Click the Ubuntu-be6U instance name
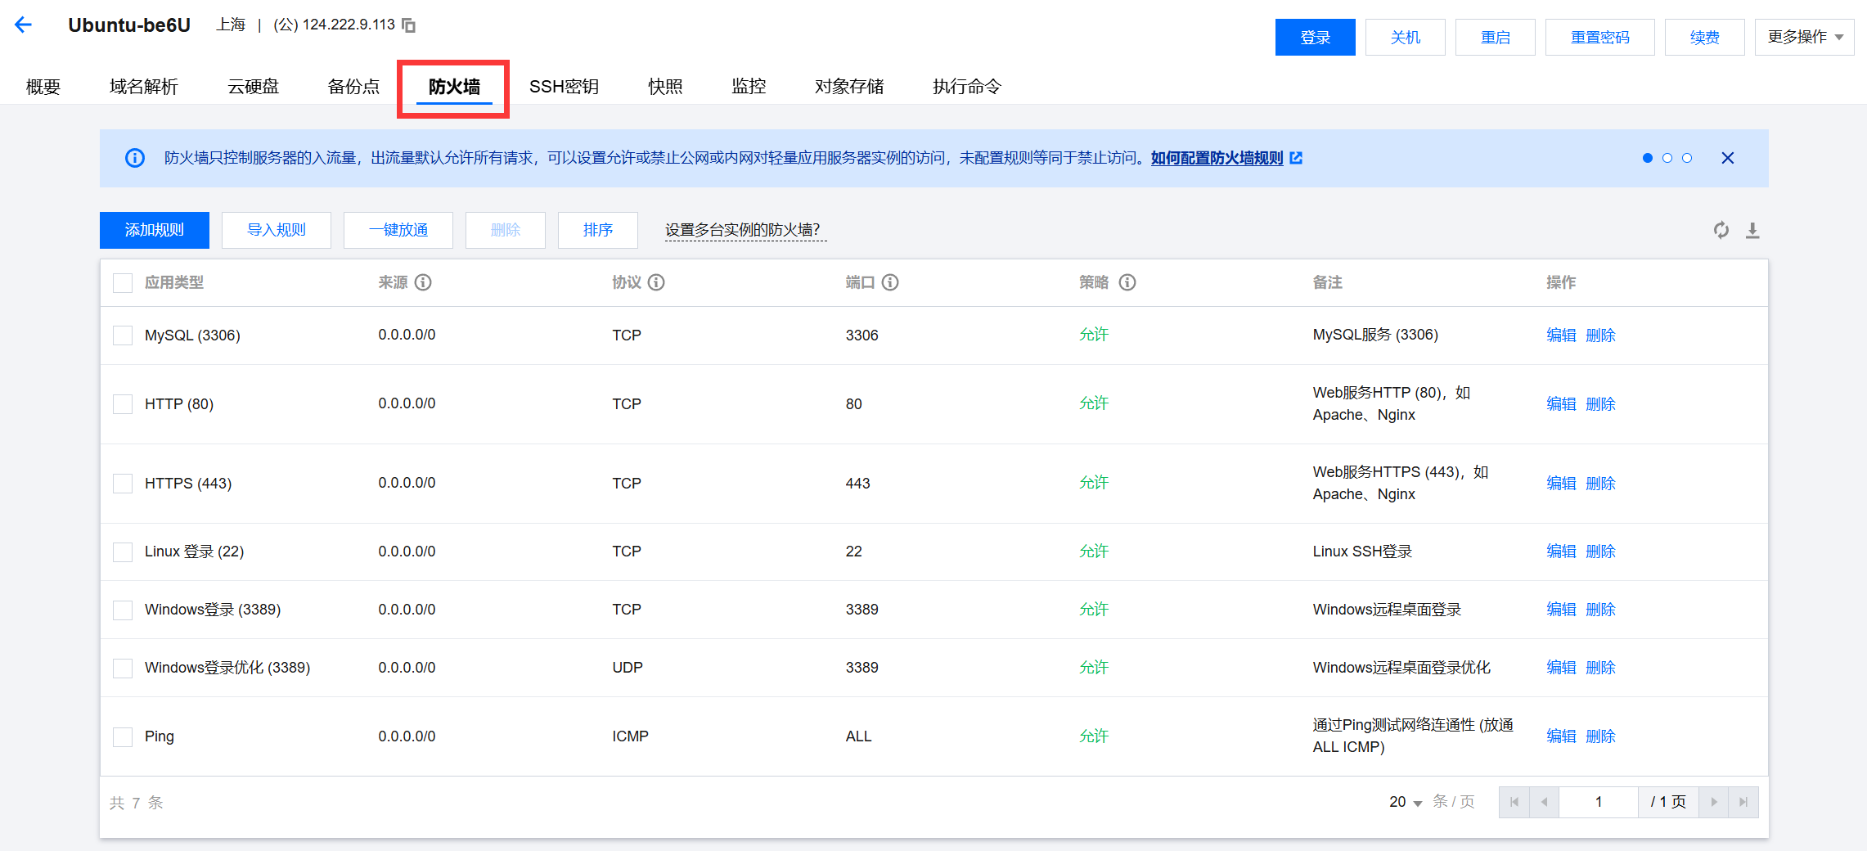This screenshot has width=1867, height=851. tap(129, 25)
